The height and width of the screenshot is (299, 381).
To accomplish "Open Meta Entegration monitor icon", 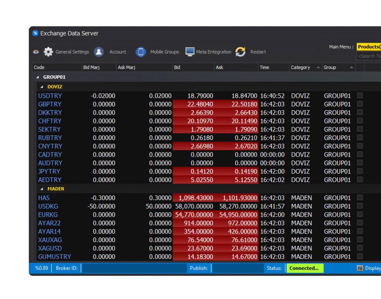I will pyautogui.click(x=190, y=52).
